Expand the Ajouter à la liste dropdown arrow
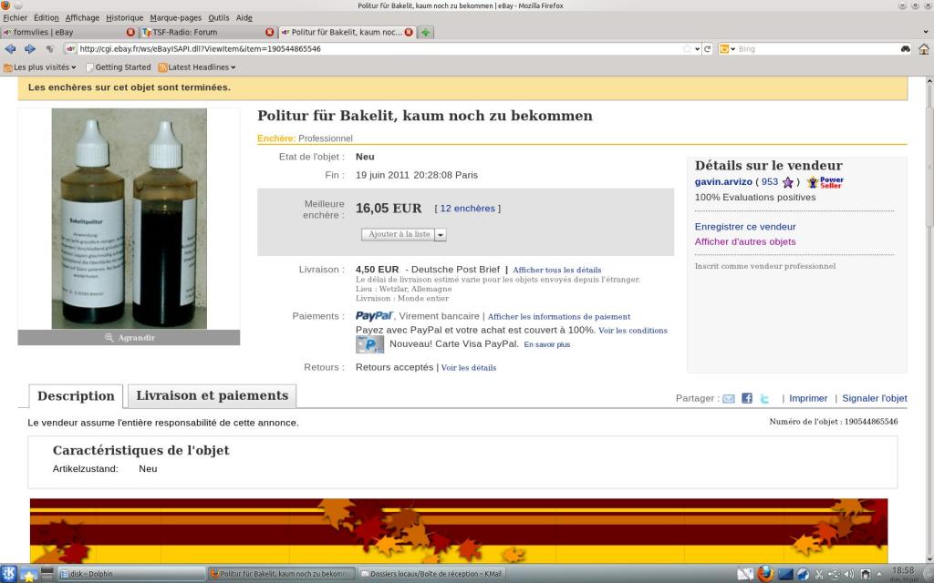Viewport: 934px width, 583px height. coord(441,235)
